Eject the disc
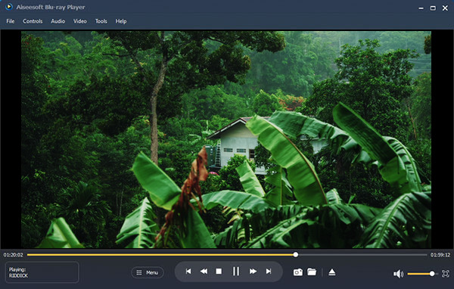The width and height of the screenshot is (454, 289). point(332,272)
